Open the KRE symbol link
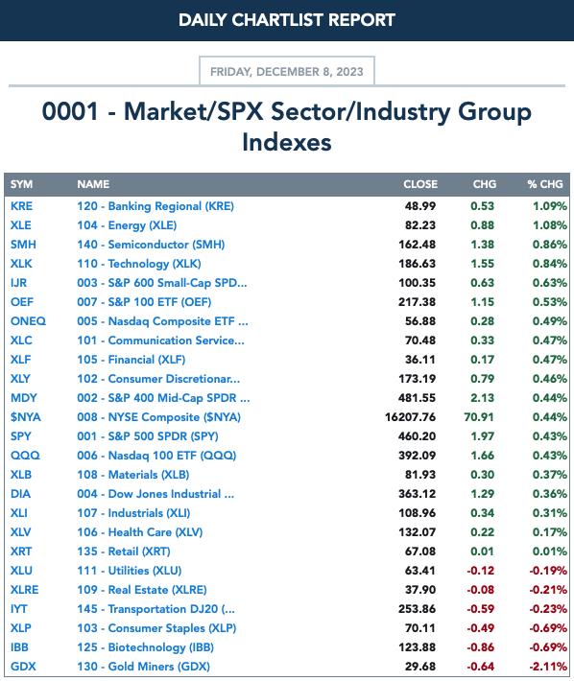The height and width of the screenshot is (681, 574). click(21, 206)
